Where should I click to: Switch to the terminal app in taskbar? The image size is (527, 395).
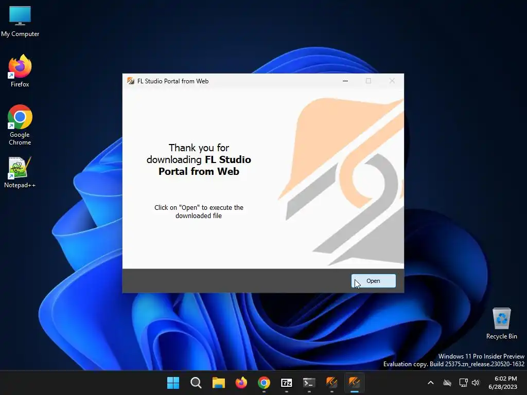(x=309, y=383)
